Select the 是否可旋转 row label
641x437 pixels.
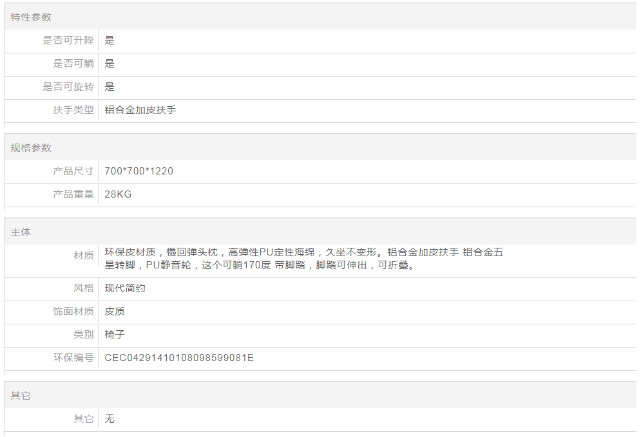[68, 87]
